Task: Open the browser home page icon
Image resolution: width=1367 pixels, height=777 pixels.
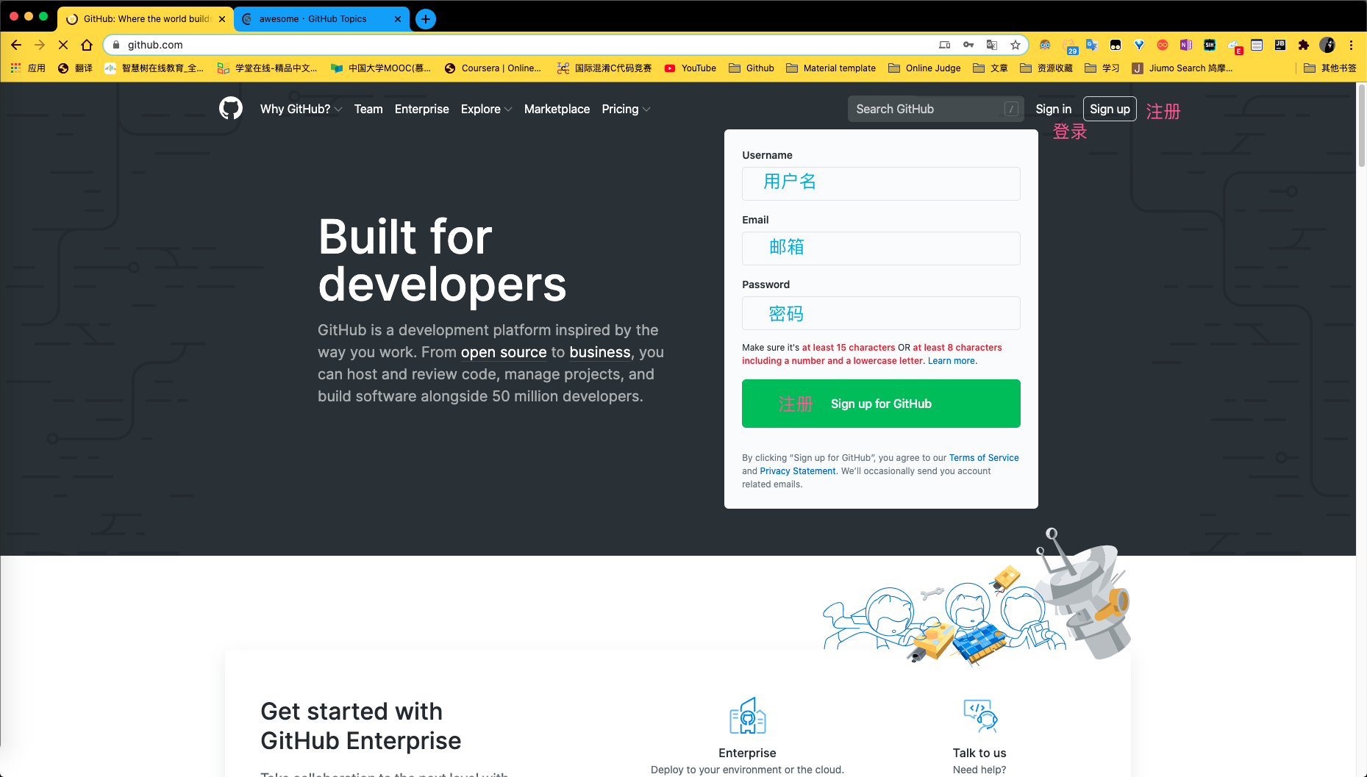Action: point(87,45)
